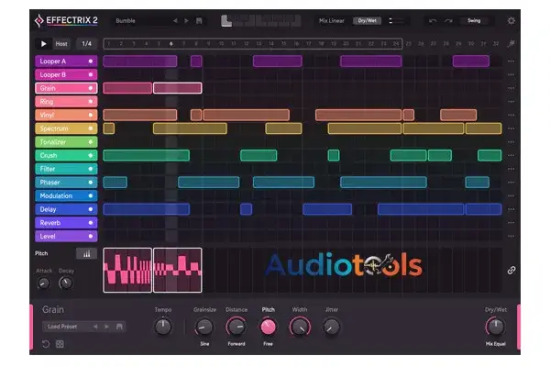Click the Swing button
Screen dimensions: 550x367
[x=474, y=21]
